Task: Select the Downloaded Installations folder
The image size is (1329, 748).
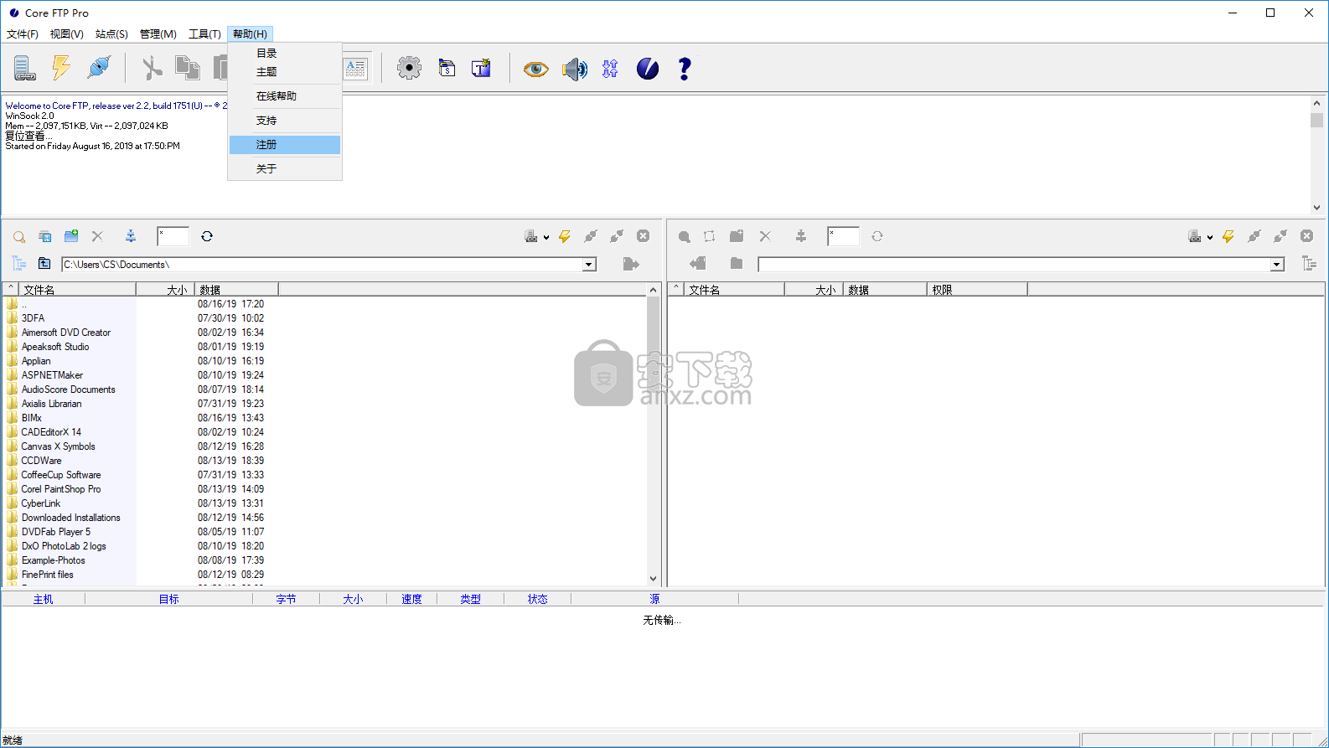Action: (x=70, y=518)
